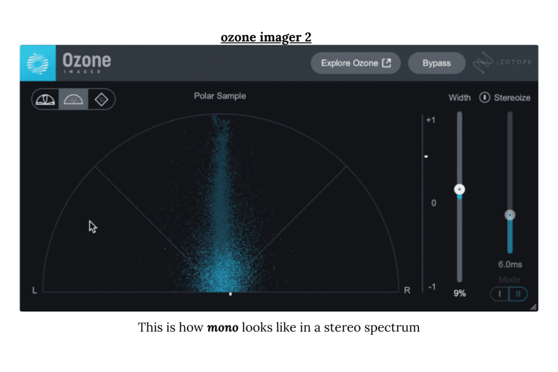Select the Polar Vectorscope display icon
Screen dimensions: 558x372
tap(45, 99)
